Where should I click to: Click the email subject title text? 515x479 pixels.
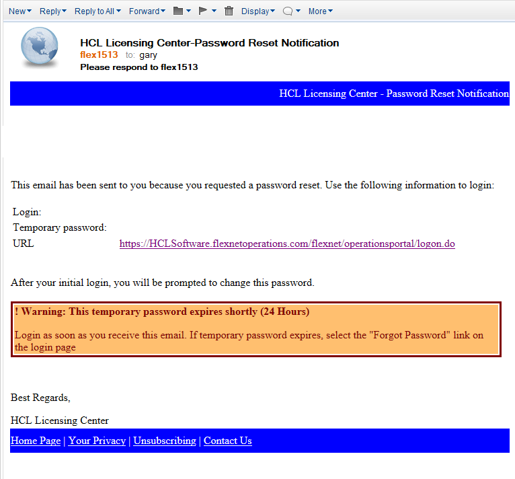210,43
